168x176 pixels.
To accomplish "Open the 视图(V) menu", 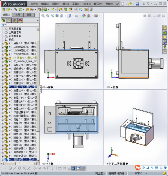I will coord(55,4).
